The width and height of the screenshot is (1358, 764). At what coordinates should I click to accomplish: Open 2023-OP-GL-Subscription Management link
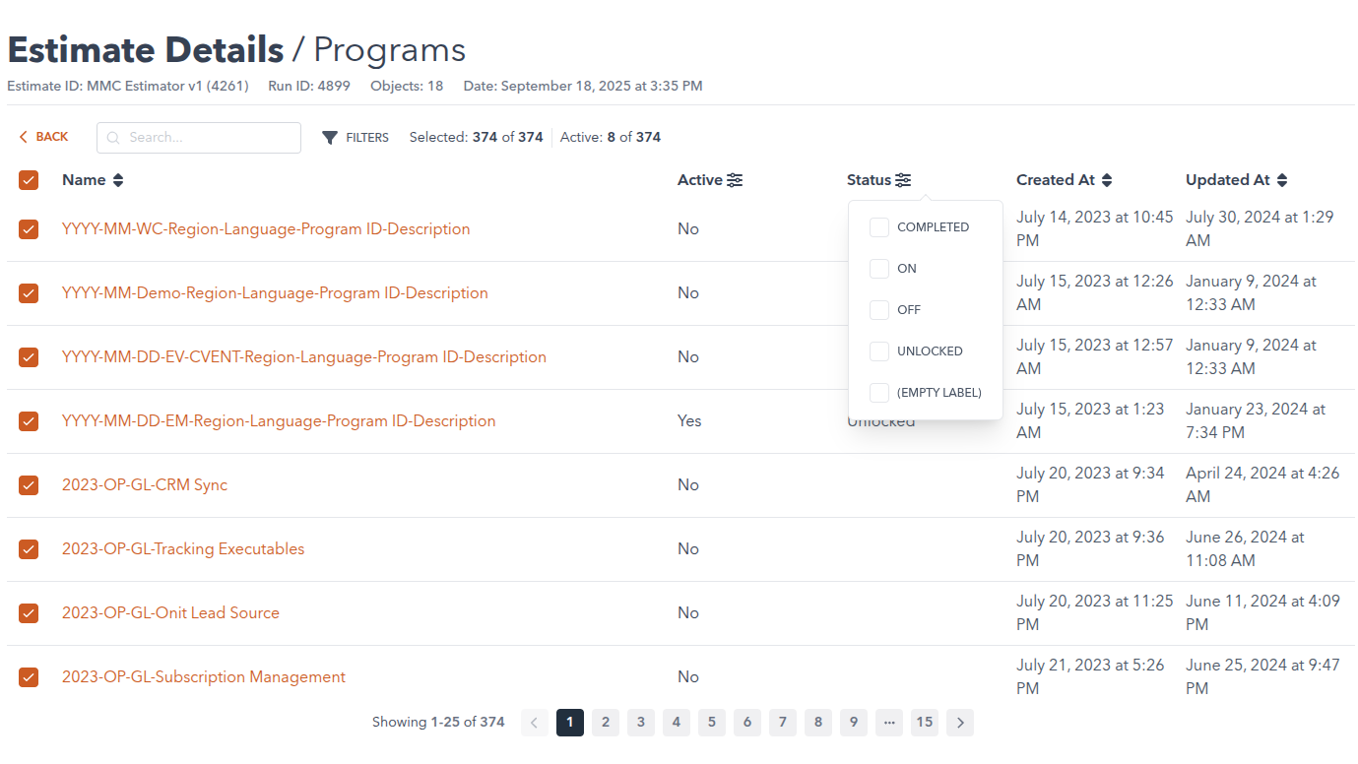coord(204,677)
